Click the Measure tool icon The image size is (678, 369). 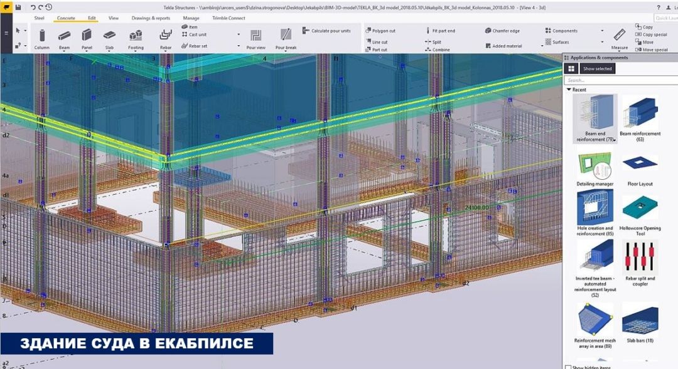(619, 37)
